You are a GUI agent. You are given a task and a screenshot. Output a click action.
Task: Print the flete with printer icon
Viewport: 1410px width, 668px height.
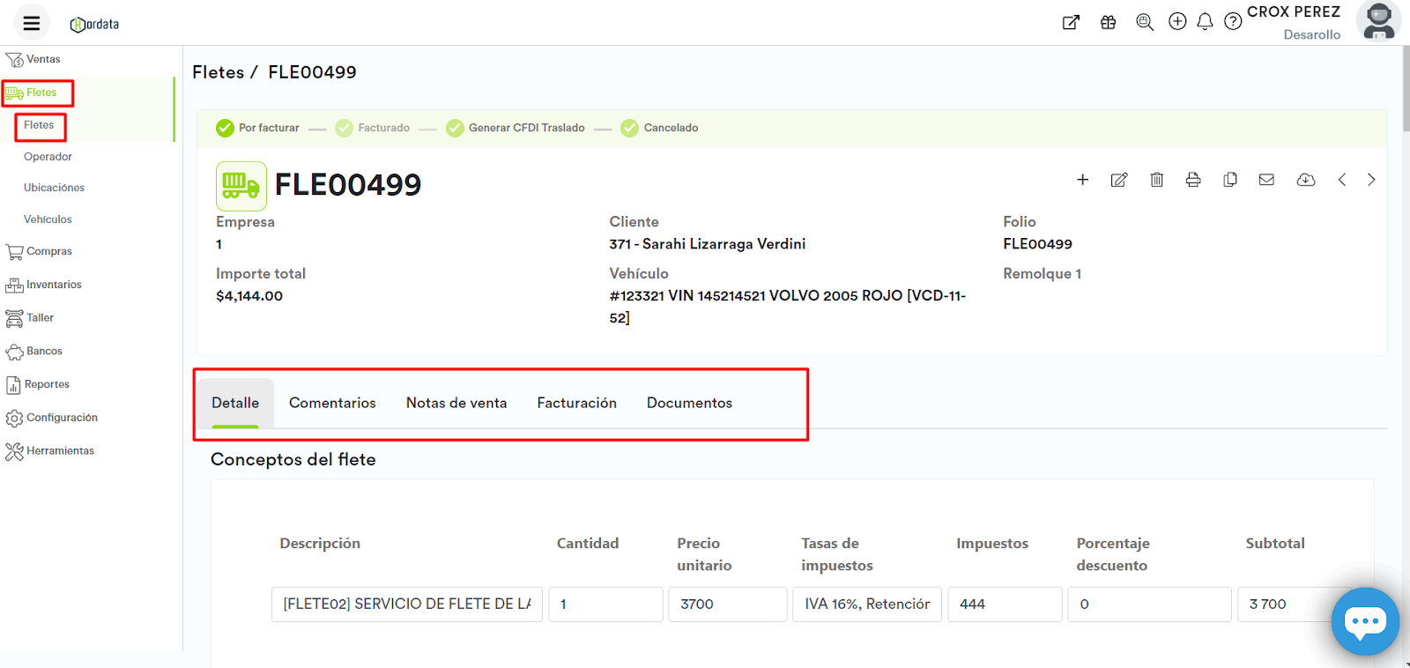1193,180
